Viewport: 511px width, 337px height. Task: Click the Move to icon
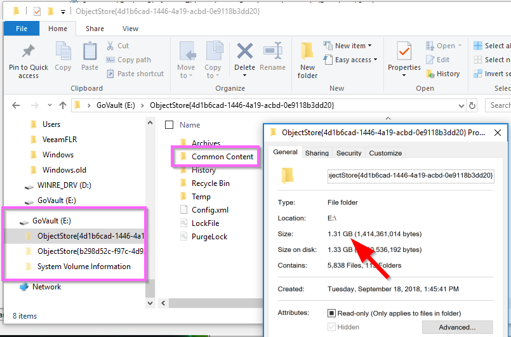pyautogui.click(x=187, y=51)
